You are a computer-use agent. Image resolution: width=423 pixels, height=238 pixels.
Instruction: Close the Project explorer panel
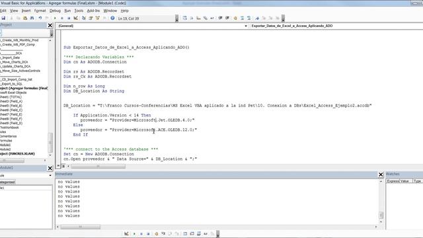click(50, 25)
